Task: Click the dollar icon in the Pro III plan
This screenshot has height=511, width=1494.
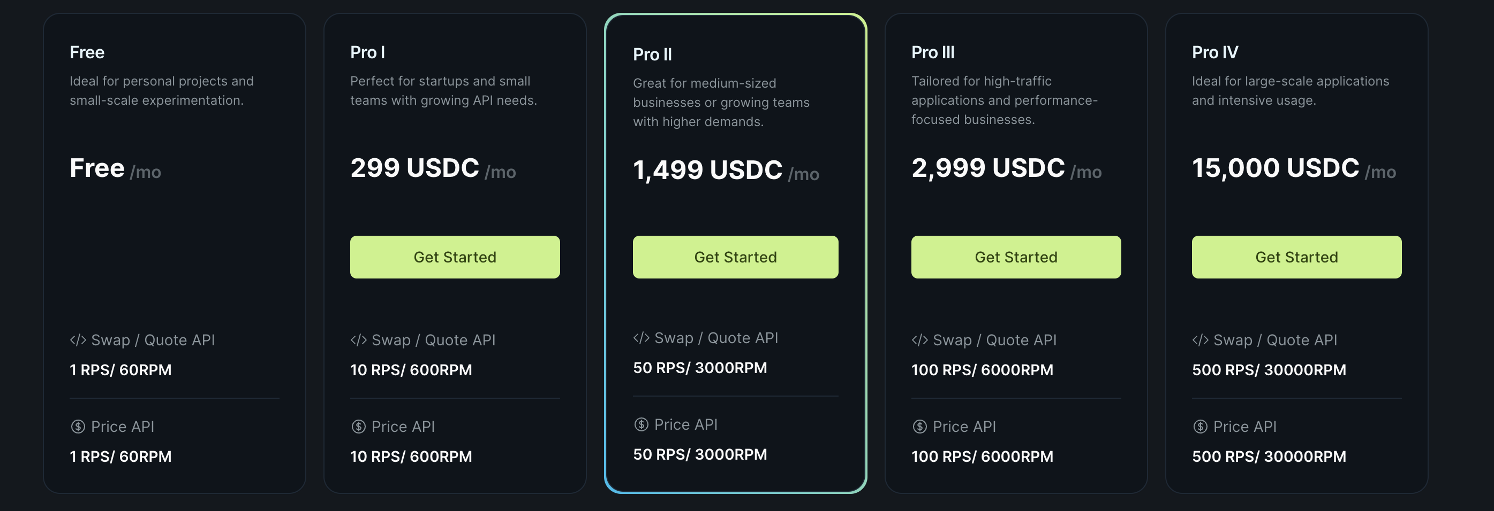Action: [x=919, y=427]
